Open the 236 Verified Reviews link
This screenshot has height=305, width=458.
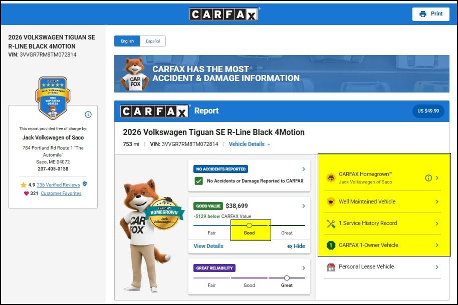point(58,185)
